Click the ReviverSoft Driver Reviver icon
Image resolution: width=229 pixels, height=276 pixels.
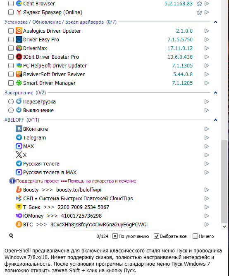(19, 74)
